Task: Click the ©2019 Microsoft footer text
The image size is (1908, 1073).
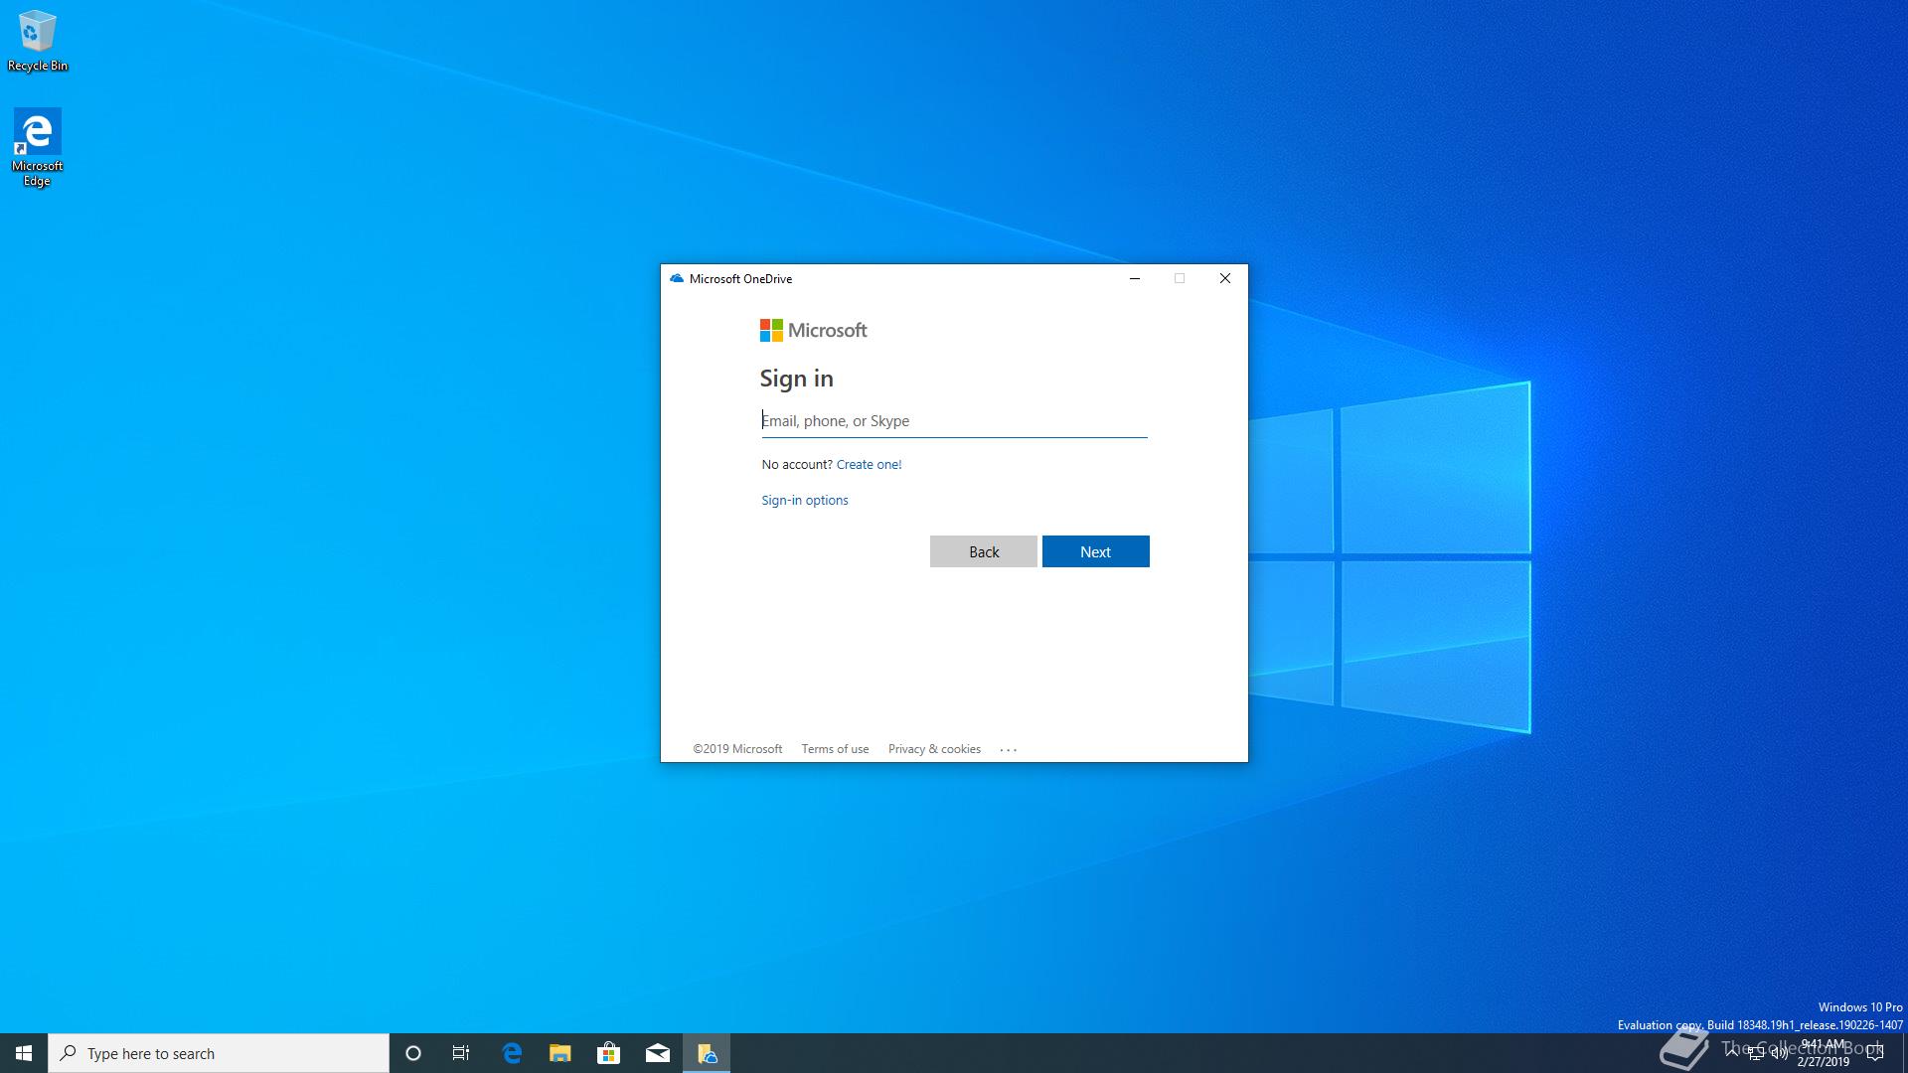Action: pos(737,749)
